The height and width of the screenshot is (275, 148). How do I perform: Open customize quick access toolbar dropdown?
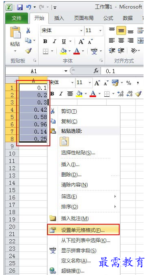(x=55, y=8)
